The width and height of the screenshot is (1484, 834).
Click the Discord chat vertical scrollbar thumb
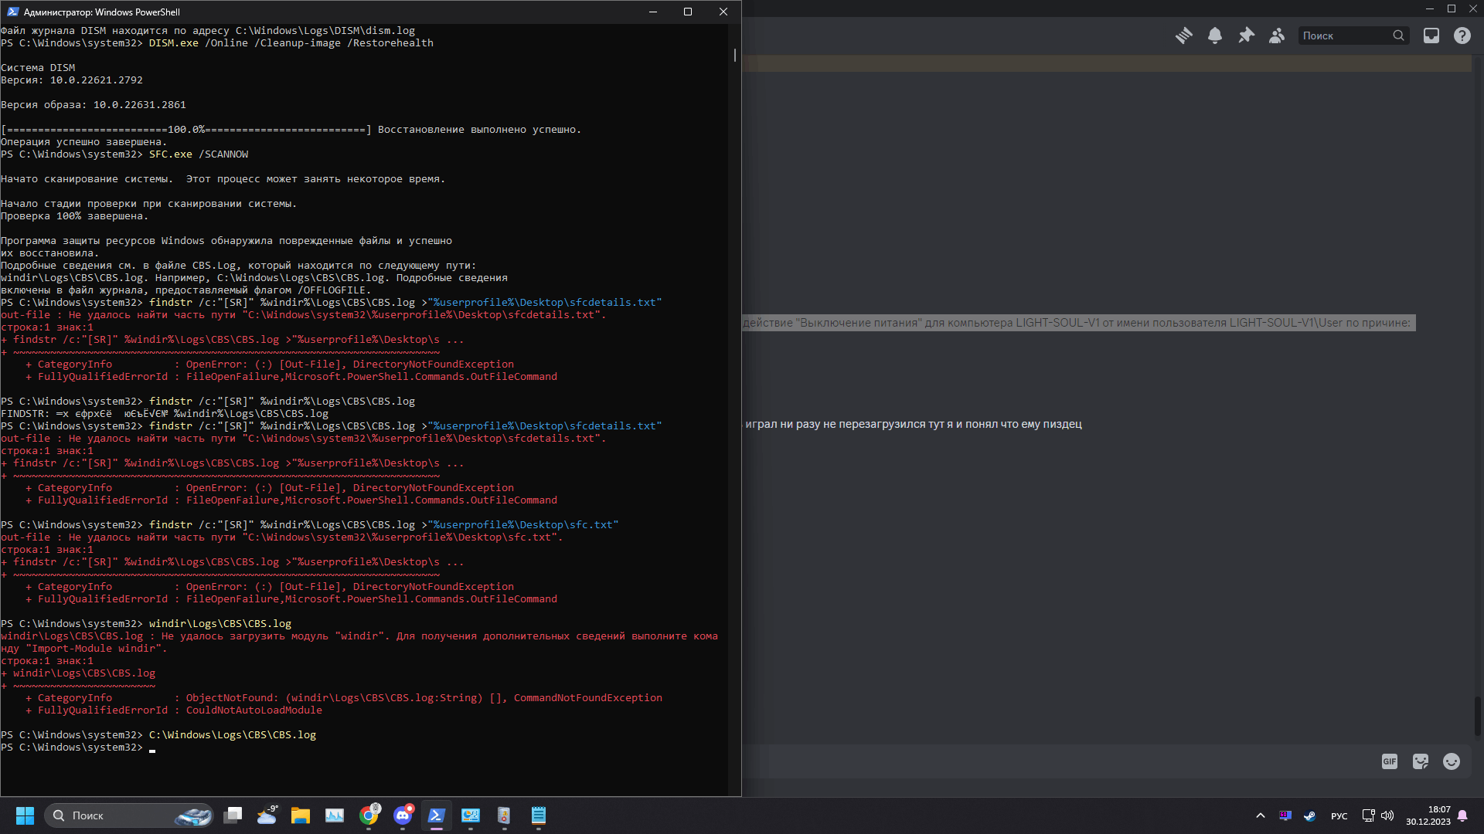1477,716
